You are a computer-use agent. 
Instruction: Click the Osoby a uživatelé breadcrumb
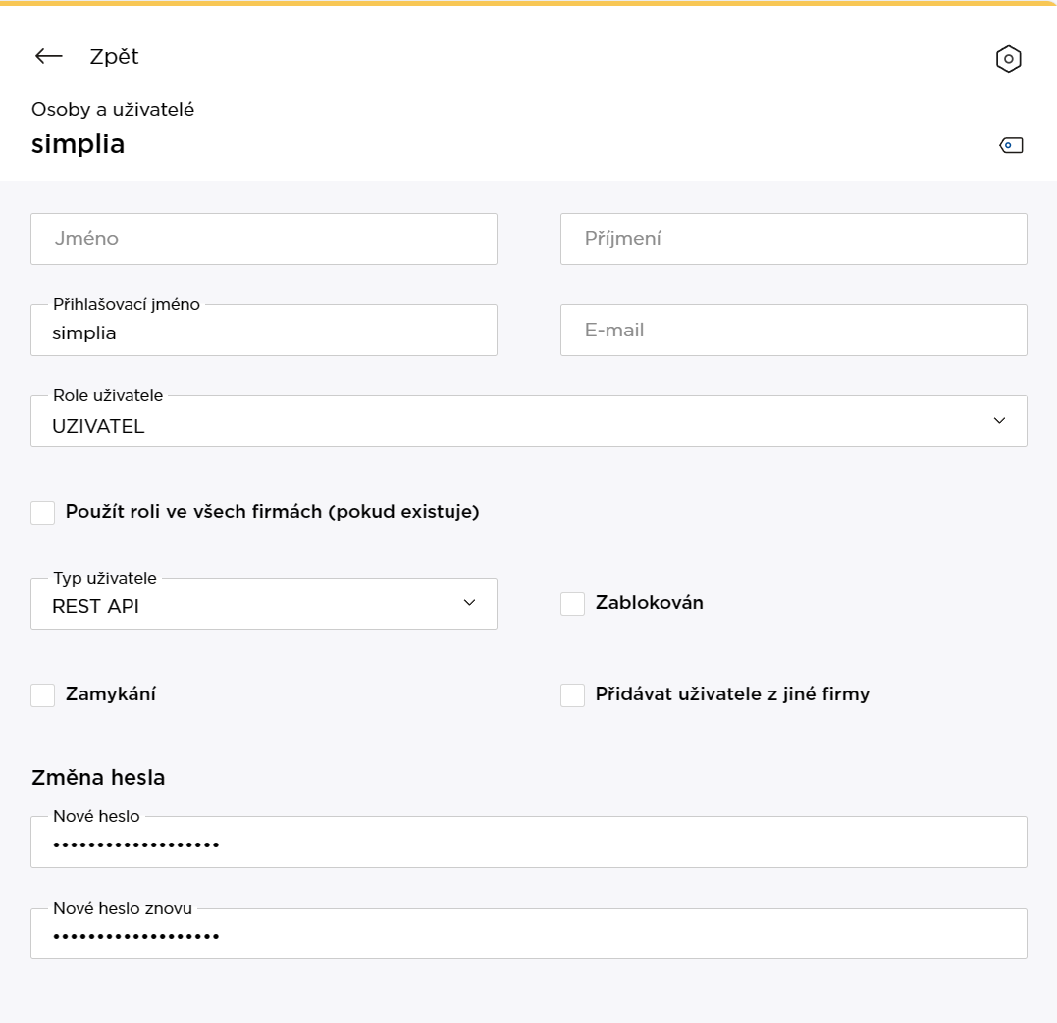tap(113, 109)
